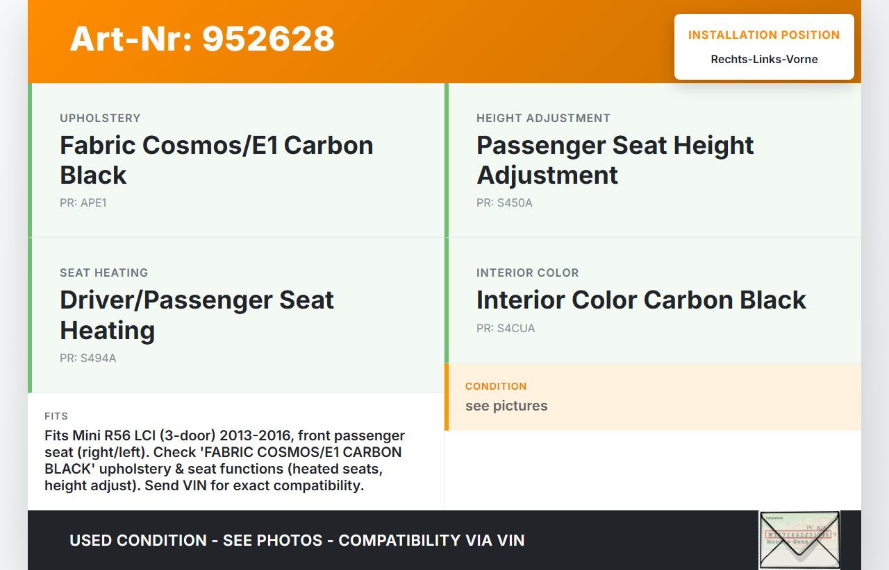Click the PR: S450A code
The image size is (889, 570).
(x=504, y=203)
